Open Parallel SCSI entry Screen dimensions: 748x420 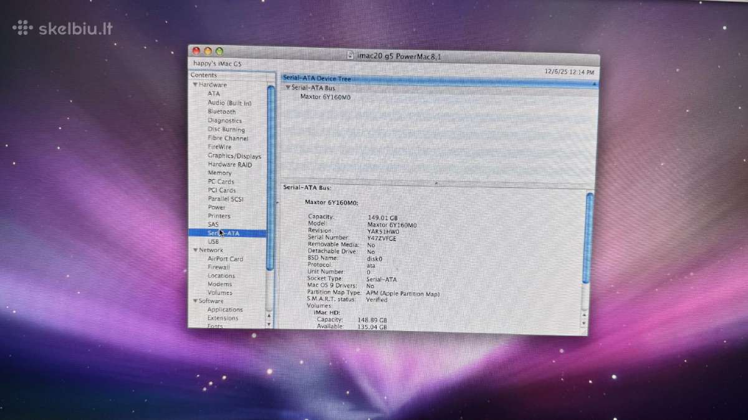pyautogui.click(x=226, y=199)
